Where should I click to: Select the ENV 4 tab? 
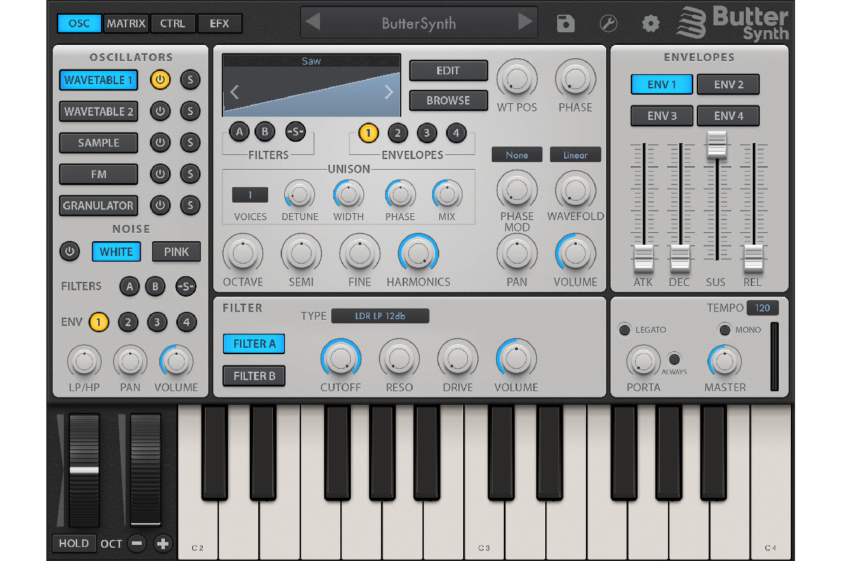coord(728,116)
